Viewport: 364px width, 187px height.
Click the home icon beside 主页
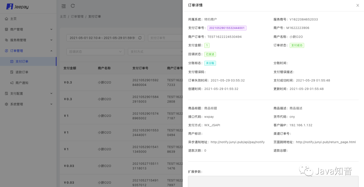[x=6, y=19]
